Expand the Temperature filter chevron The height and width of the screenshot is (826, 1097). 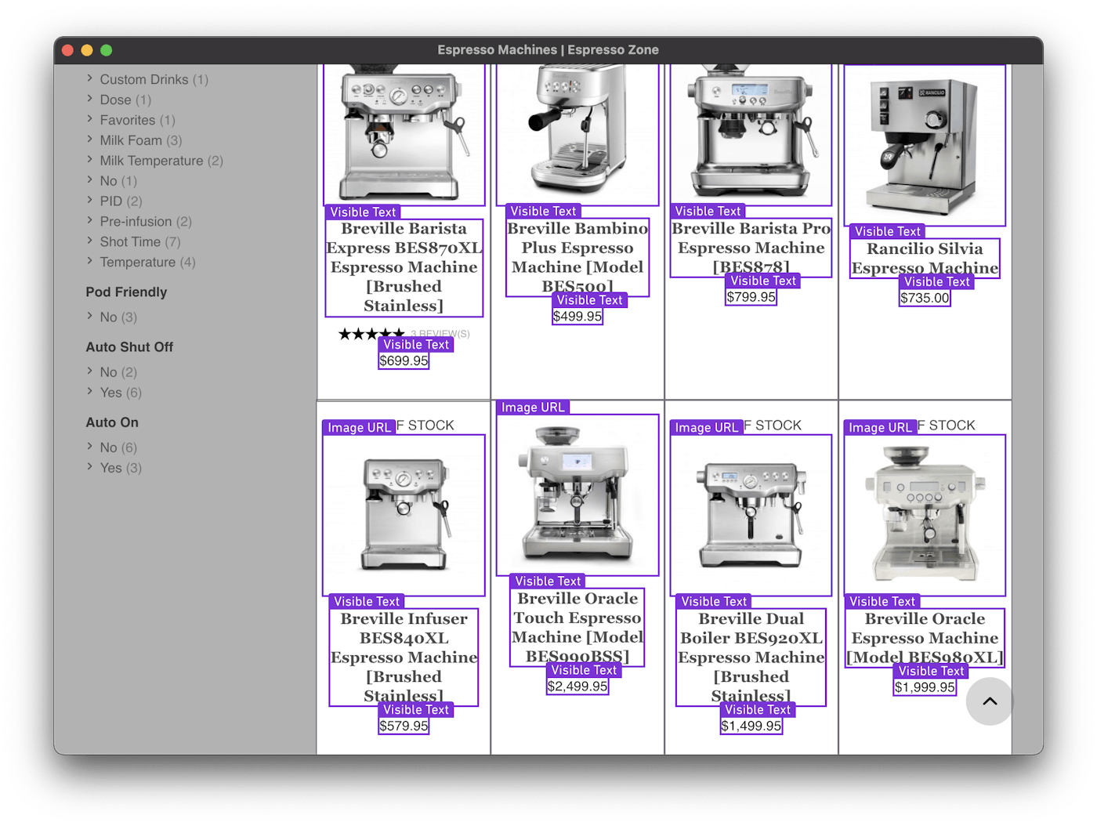pyautogui.click(x=89, y=262)
